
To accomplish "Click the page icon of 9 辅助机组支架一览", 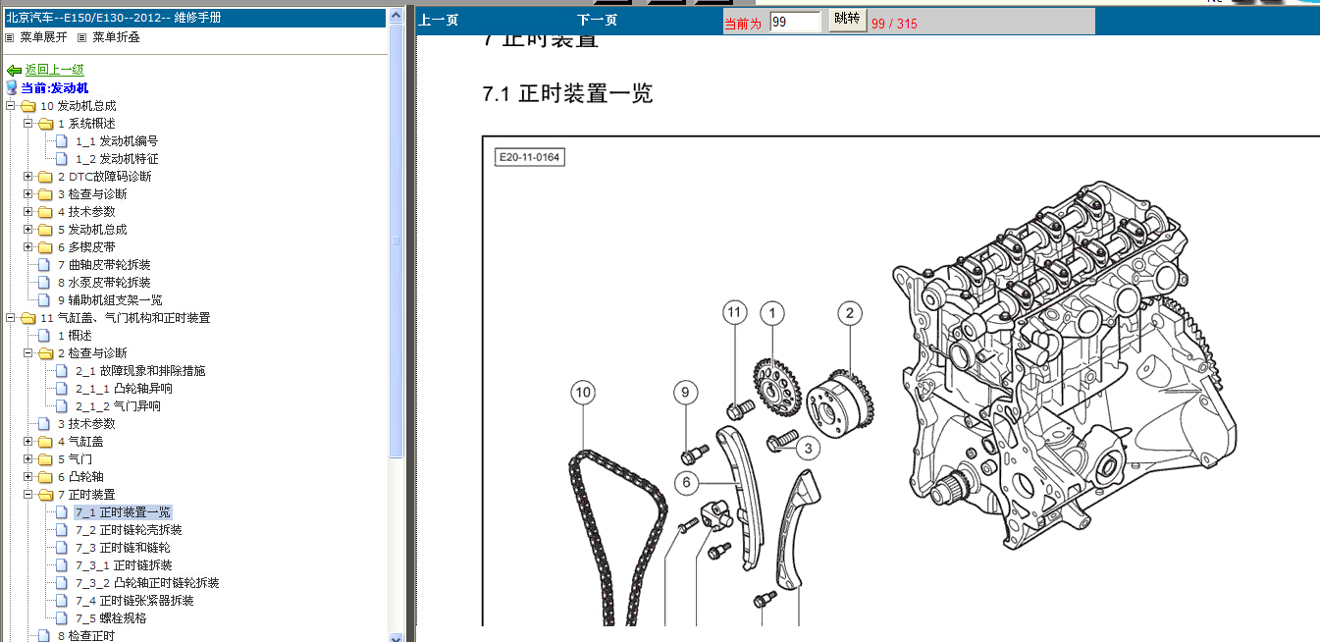I will click(x=44, y=300).
